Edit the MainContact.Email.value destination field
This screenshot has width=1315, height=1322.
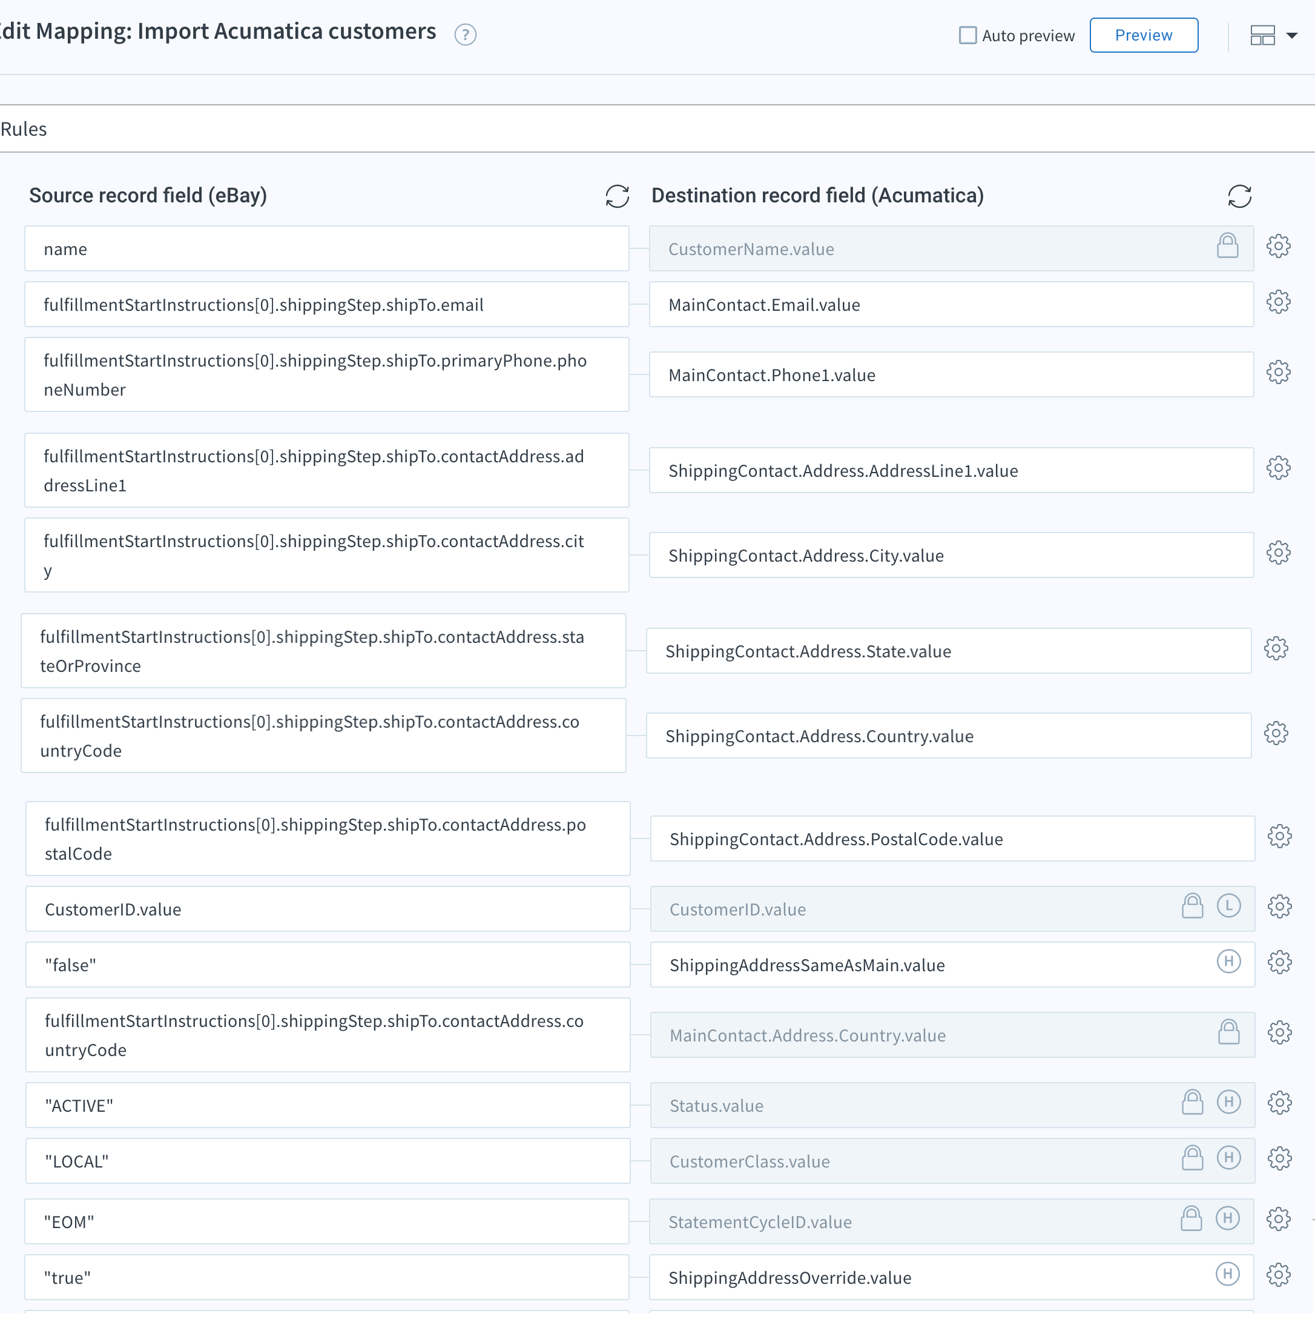tap(951, 305)
